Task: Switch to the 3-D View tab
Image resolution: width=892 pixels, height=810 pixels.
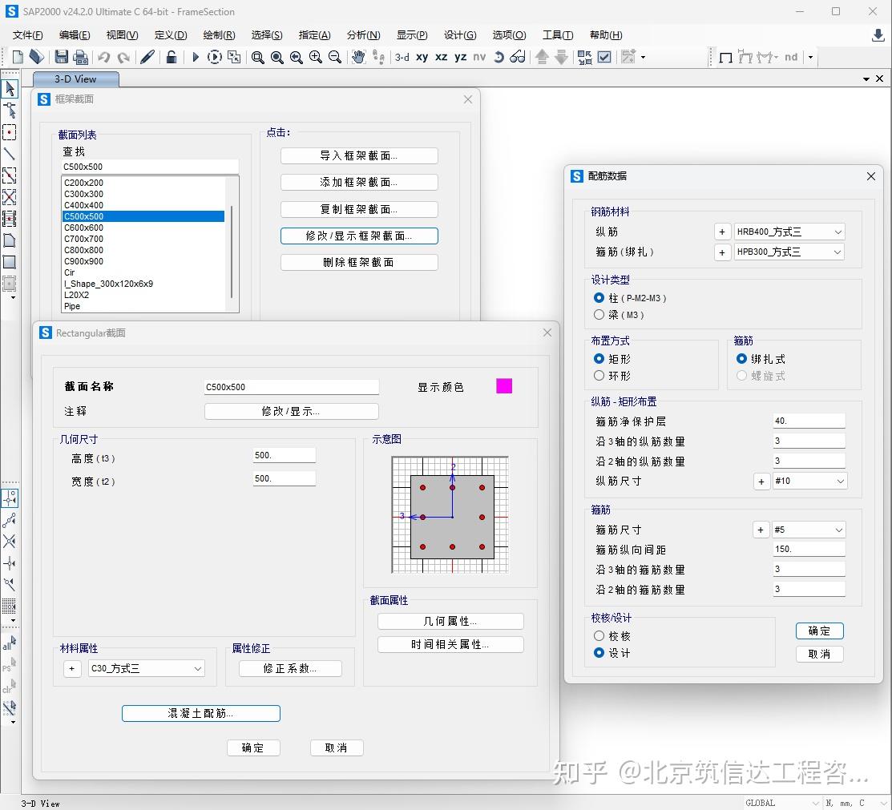Action: click(x=75, y=79)
